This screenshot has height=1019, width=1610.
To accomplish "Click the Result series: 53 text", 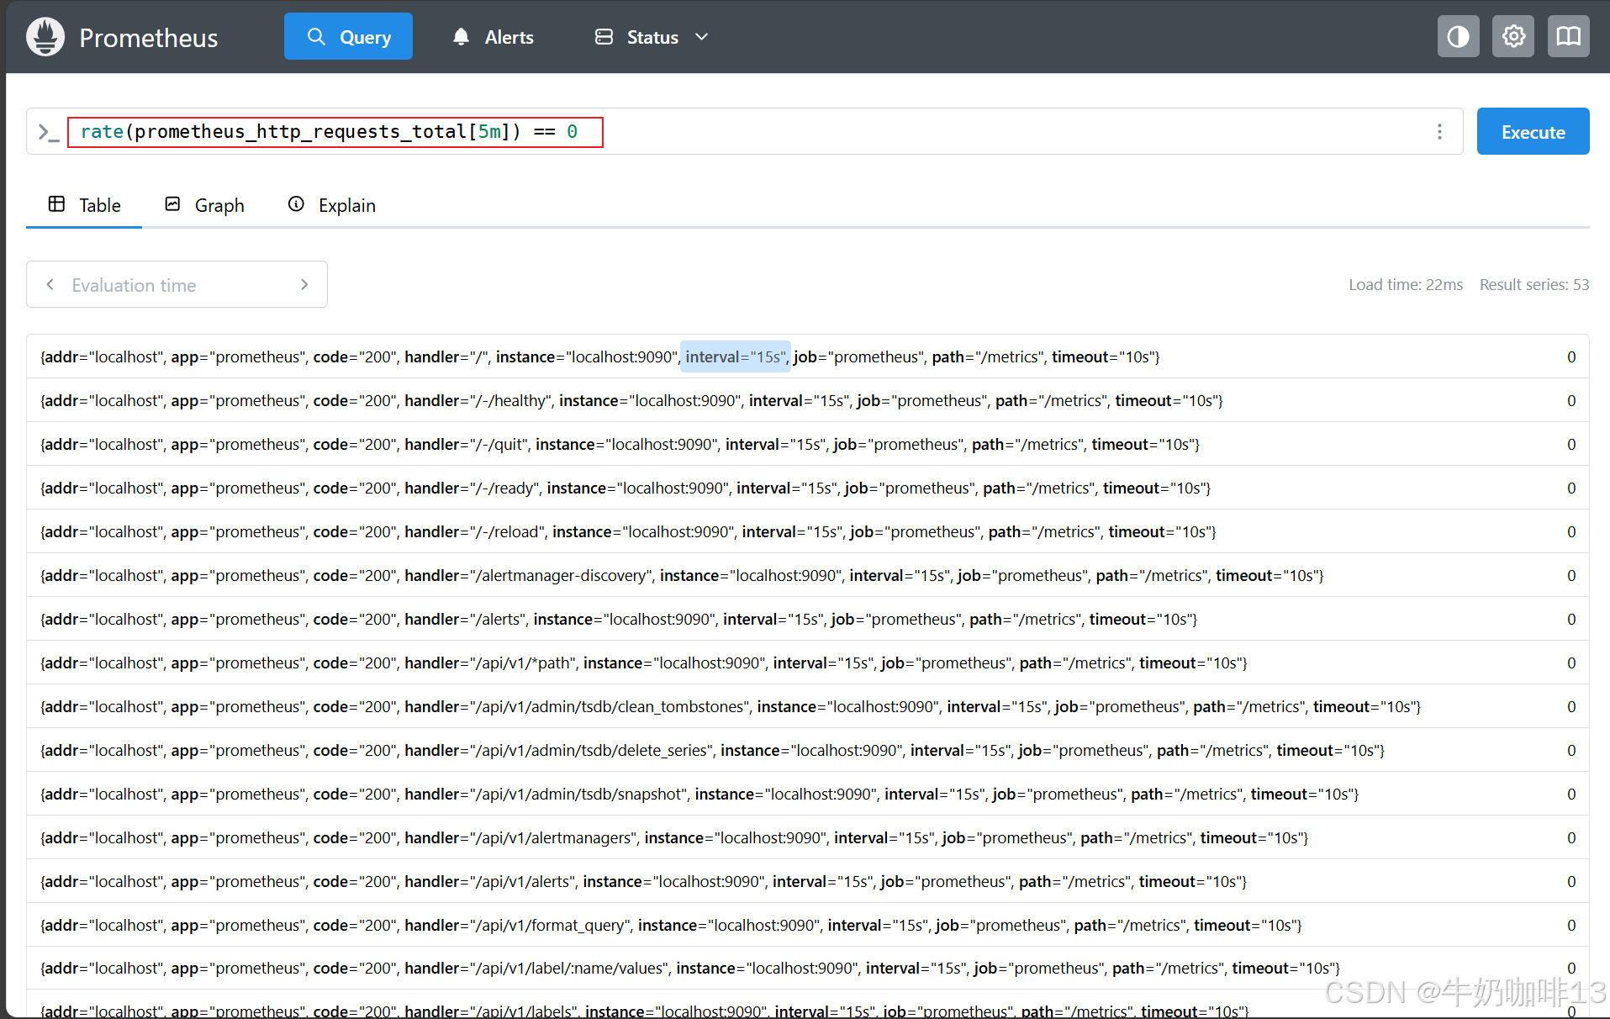I will (x=1534, y=284).
